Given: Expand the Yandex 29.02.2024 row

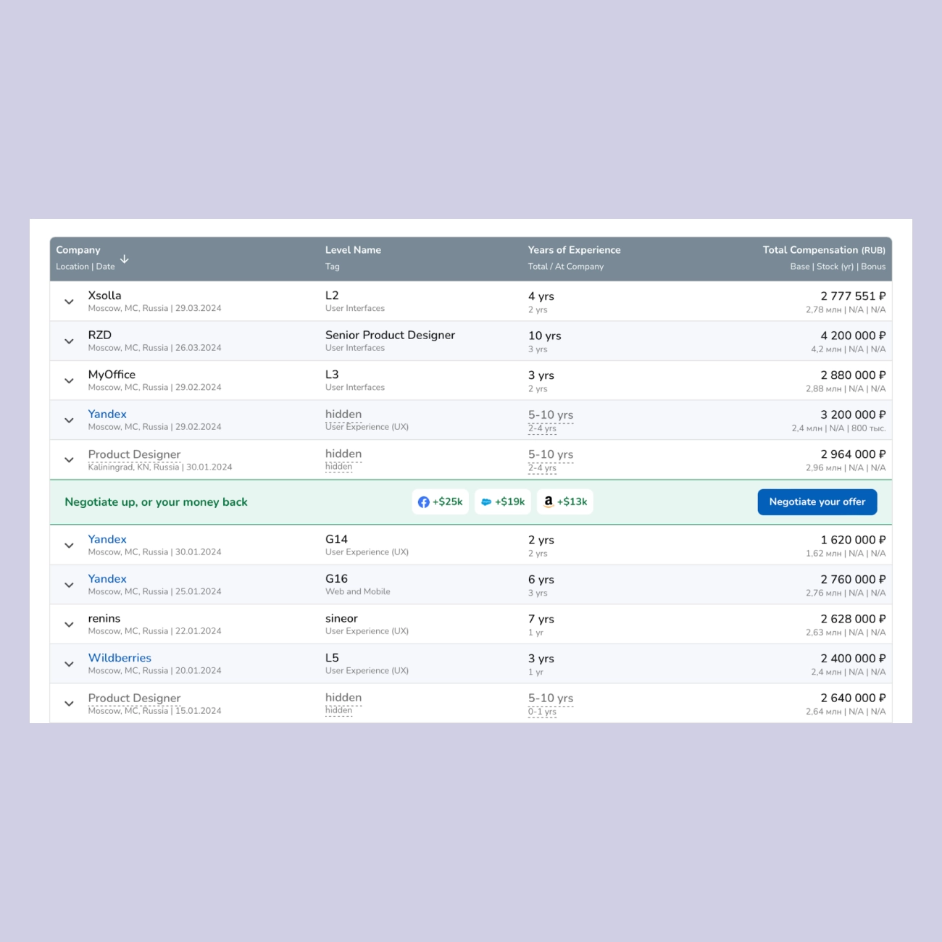Looking at the screenshot, I should [x=69, y=420].
